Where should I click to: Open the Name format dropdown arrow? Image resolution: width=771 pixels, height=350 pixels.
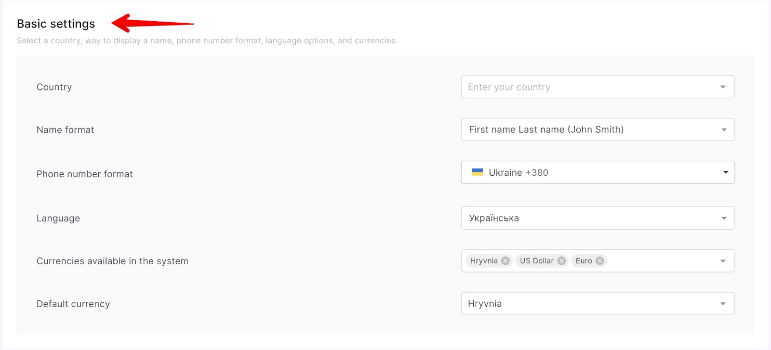coord(724,130)
